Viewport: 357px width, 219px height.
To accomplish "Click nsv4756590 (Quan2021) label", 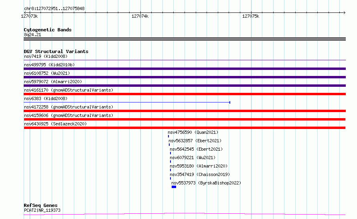I will pyautogui.click(x=193, y=132).
